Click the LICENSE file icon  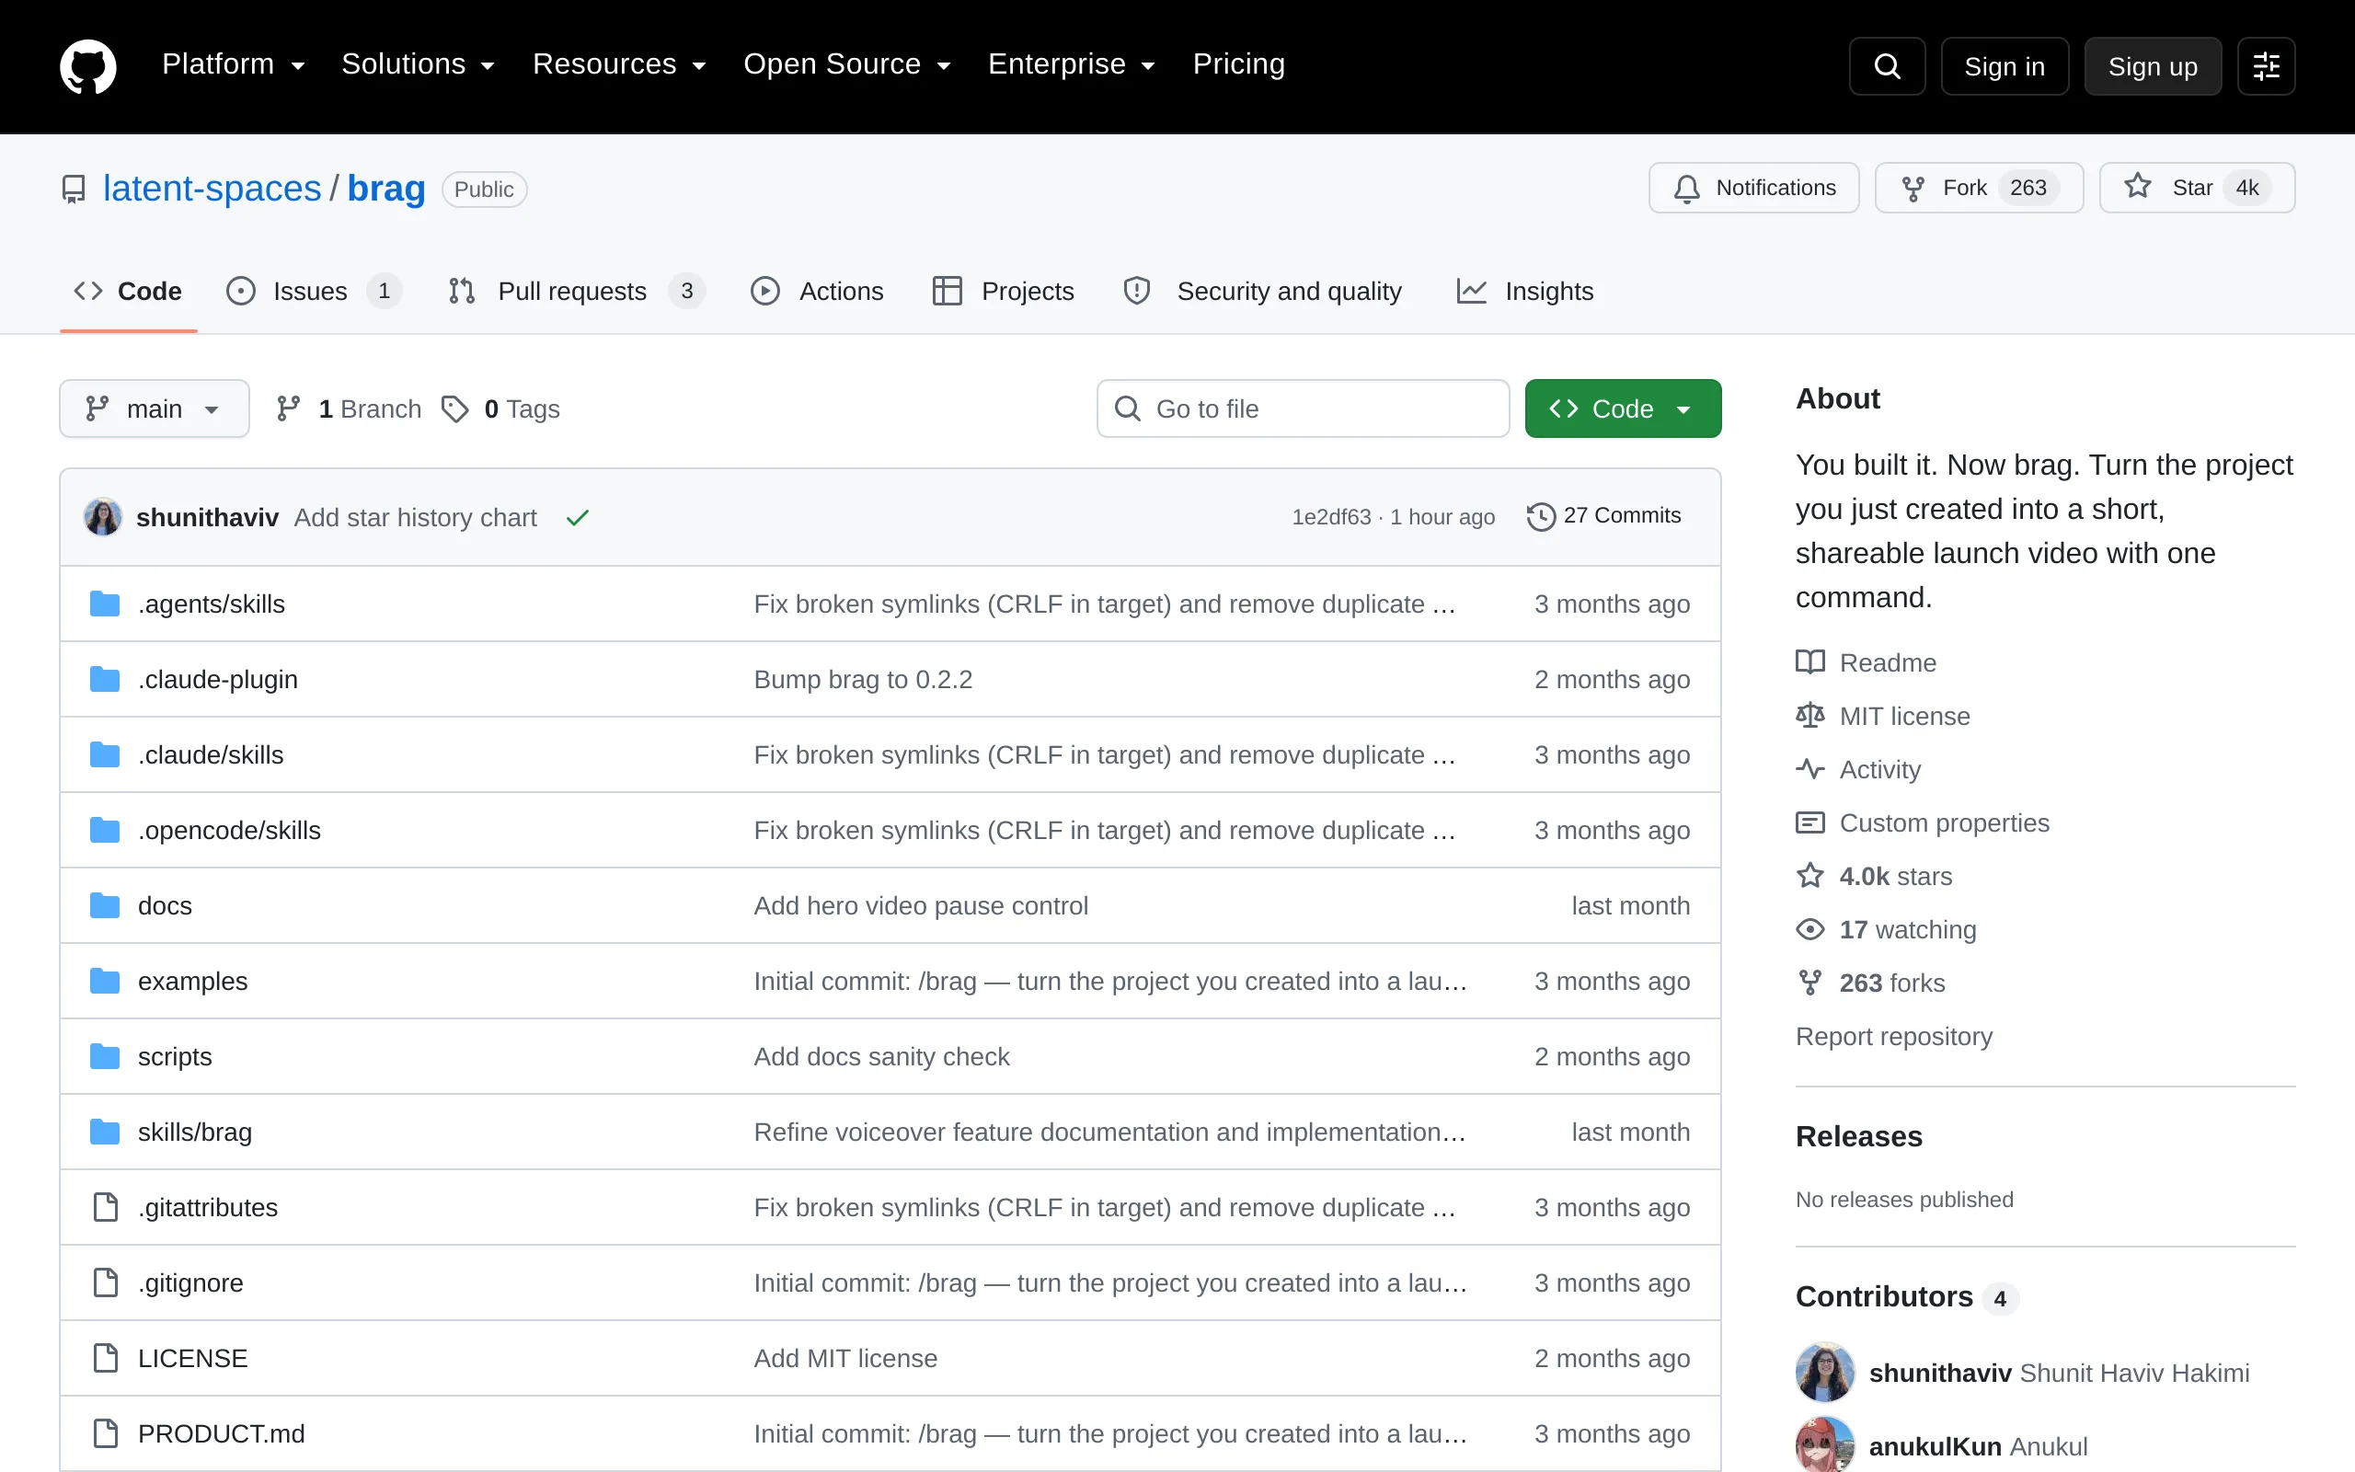click(105, 1358)
